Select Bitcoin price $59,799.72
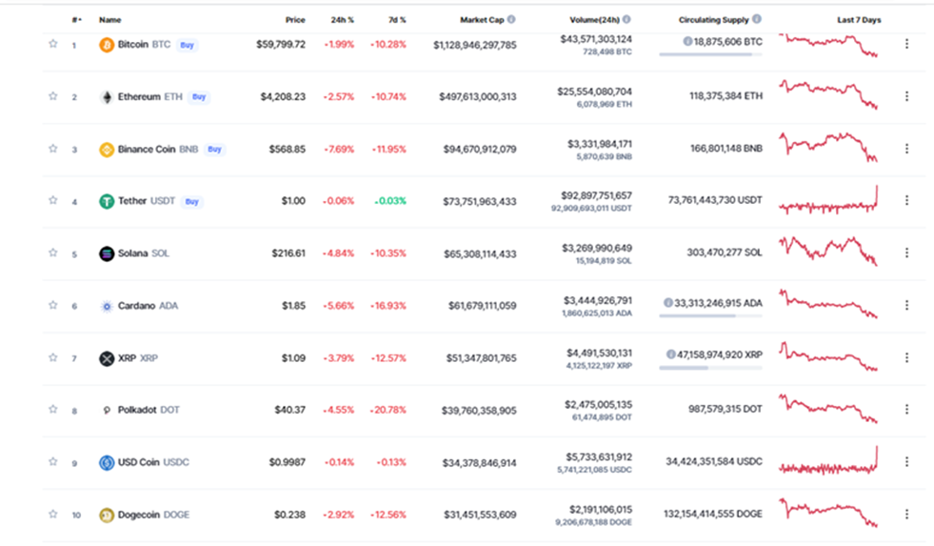This screenshot has width=934, height=546. (281, 45)
